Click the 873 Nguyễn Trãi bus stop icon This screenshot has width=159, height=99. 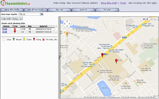pos(136,27)
